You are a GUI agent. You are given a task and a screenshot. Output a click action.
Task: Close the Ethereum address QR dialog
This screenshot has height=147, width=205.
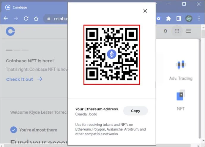[x=145, y=11]
